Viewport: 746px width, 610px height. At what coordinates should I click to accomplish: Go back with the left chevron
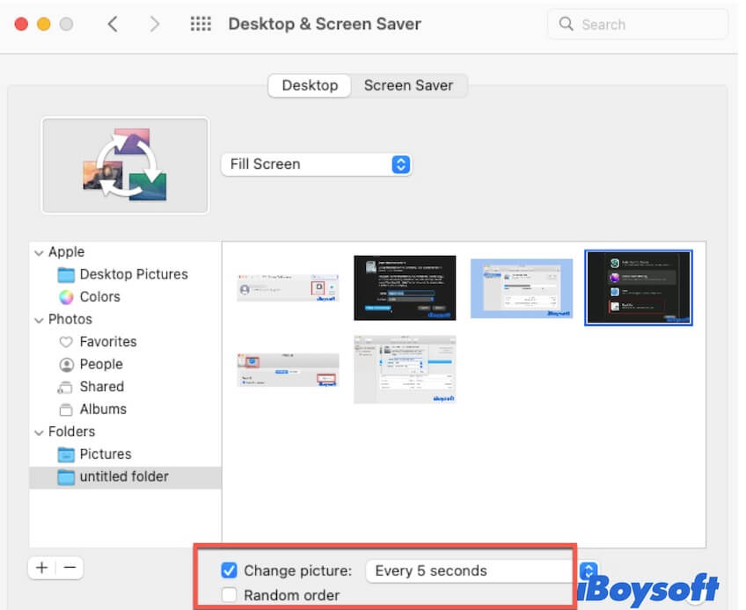pos(113,24)
